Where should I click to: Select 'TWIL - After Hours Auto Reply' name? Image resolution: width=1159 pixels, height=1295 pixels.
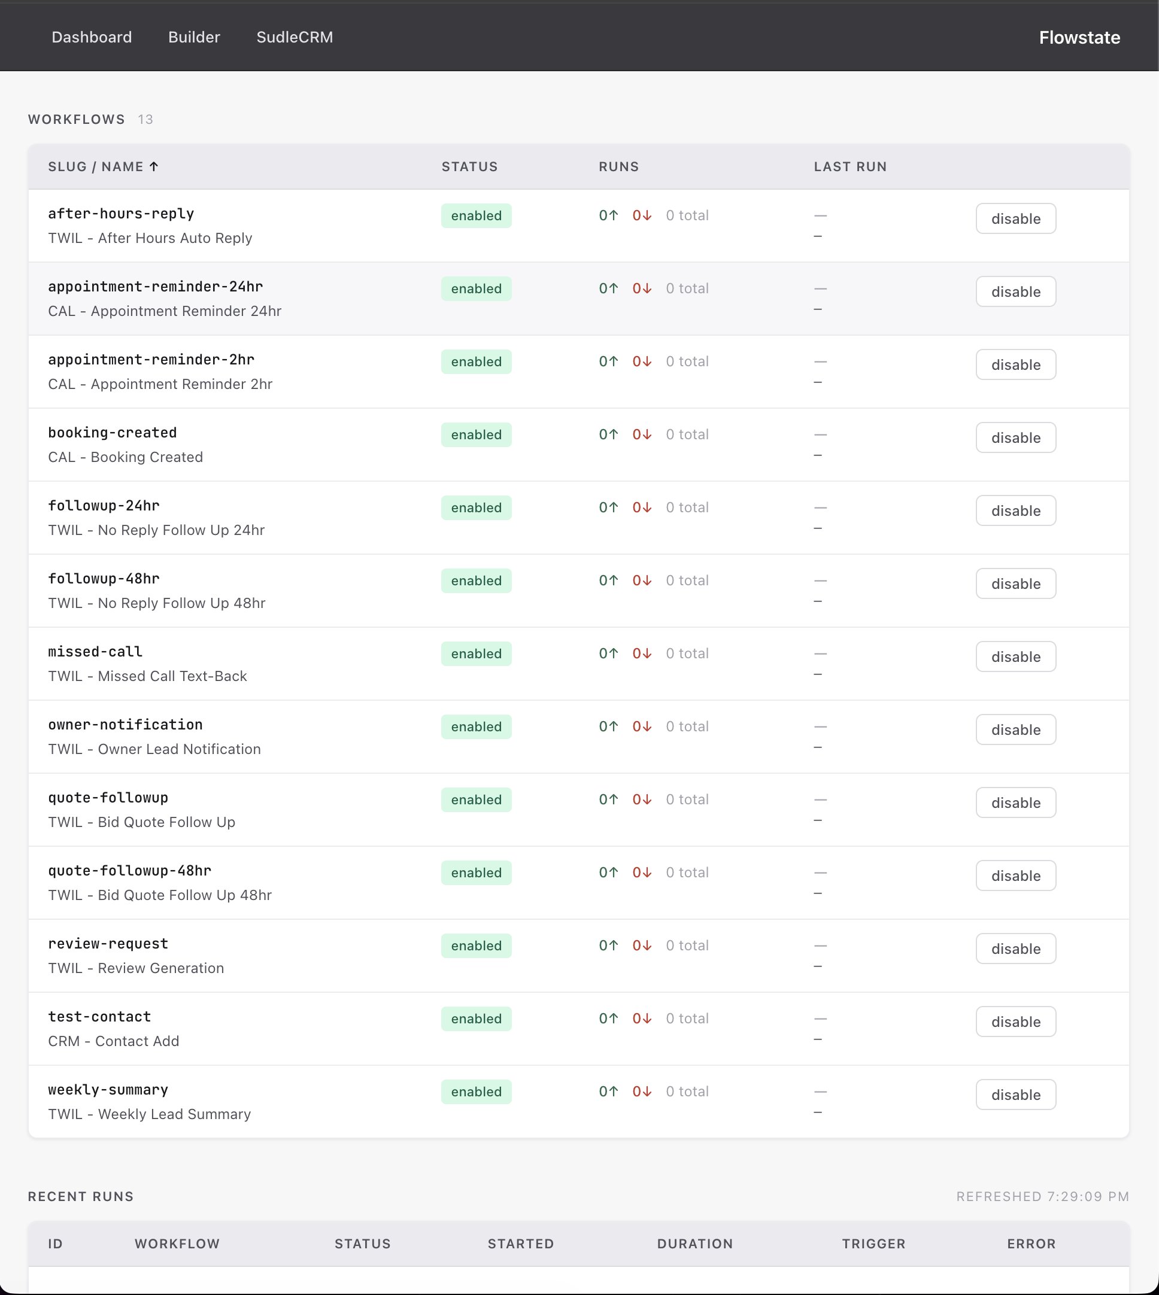click(x=150, y=238)
